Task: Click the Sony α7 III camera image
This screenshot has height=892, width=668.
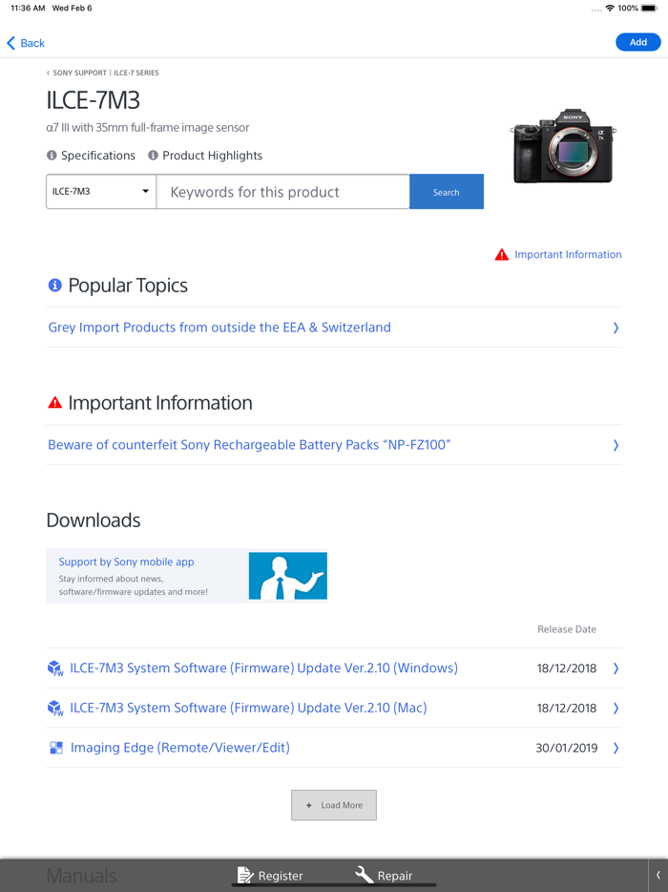Action: (x=563, y=146)
